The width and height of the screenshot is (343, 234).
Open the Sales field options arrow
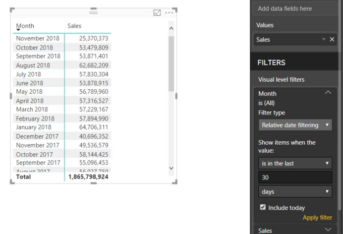click(x=323, y=39)
